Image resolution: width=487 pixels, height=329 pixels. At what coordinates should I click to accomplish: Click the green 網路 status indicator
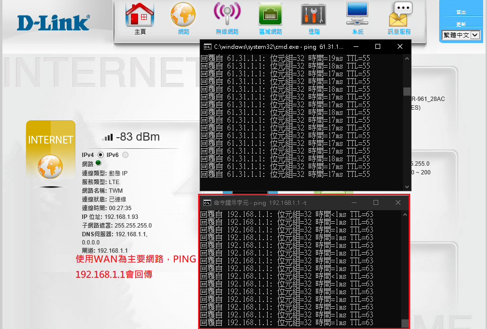(98, 164)
